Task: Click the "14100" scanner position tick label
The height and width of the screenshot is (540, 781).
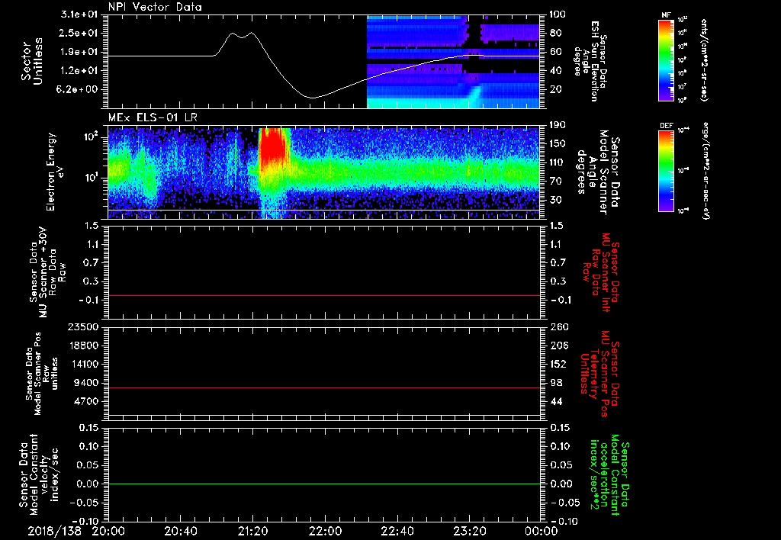Action: pyautogui.click(x=83, y=364)
